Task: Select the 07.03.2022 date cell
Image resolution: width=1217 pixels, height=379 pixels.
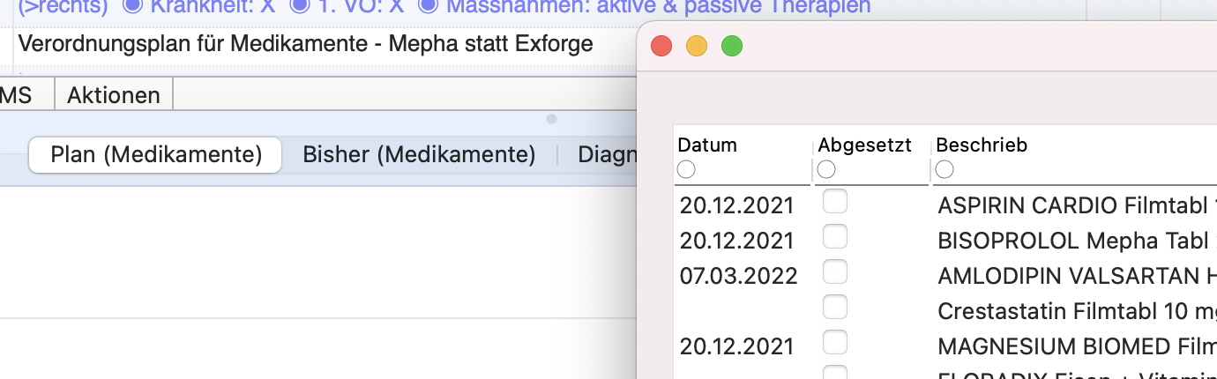Action: click(x=738, y=276)
